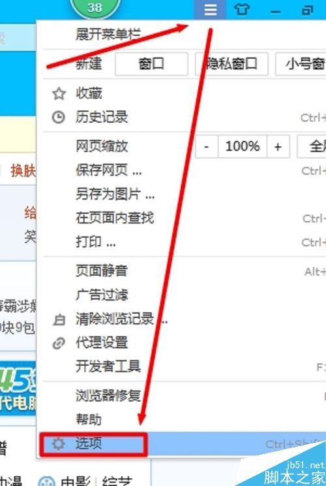Screen dimensions: 326x486
Task: Click the clock icon beside 历史记录
Action: 59,118
